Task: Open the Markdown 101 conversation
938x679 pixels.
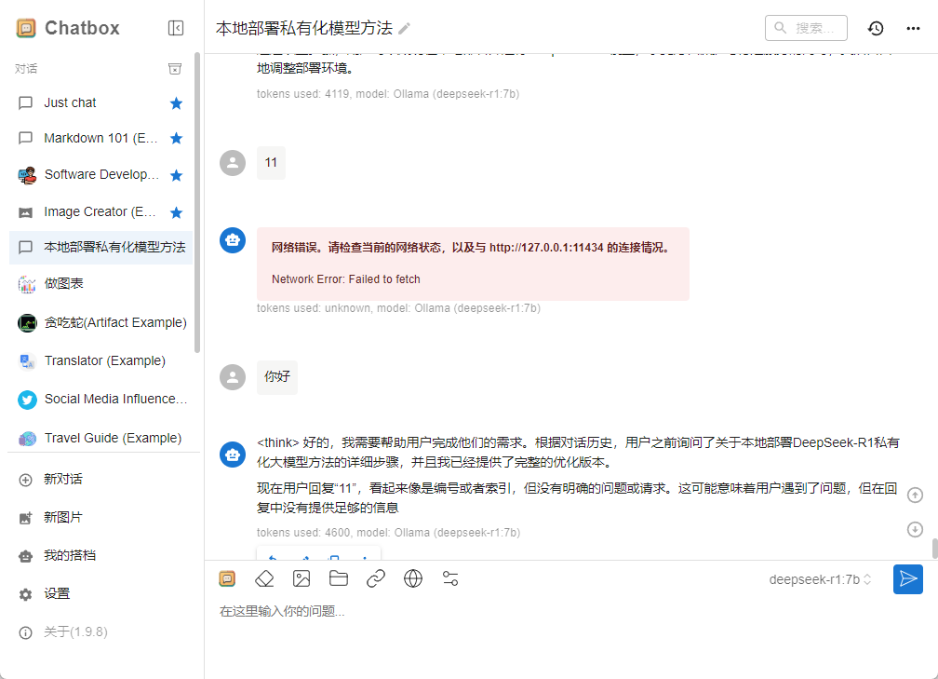Action: pos(101,138)
